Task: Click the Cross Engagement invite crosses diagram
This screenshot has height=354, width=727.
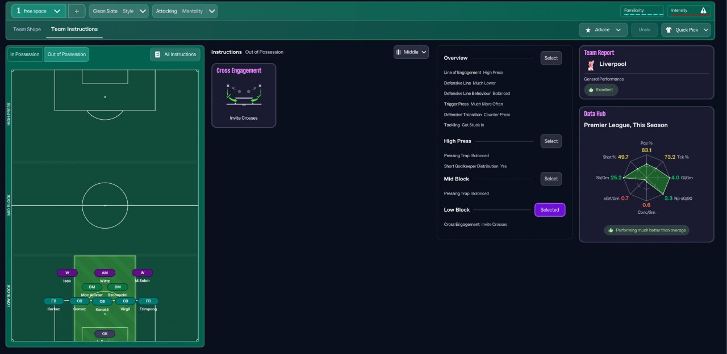Action: [244, 95]
